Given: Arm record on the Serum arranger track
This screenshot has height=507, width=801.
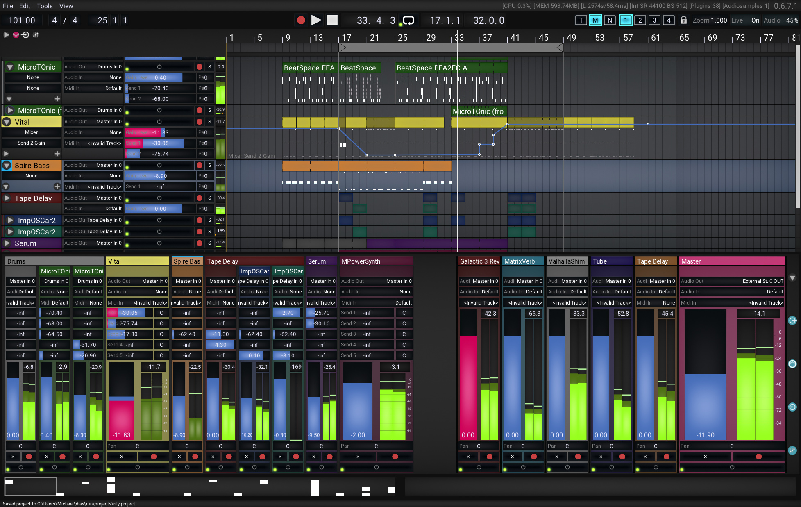Looking at the screenshot, I should point(200,243).
